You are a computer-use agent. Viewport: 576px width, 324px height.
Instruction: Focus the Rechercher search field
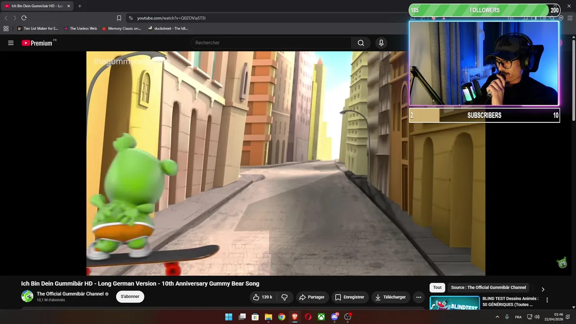point(271,43)
